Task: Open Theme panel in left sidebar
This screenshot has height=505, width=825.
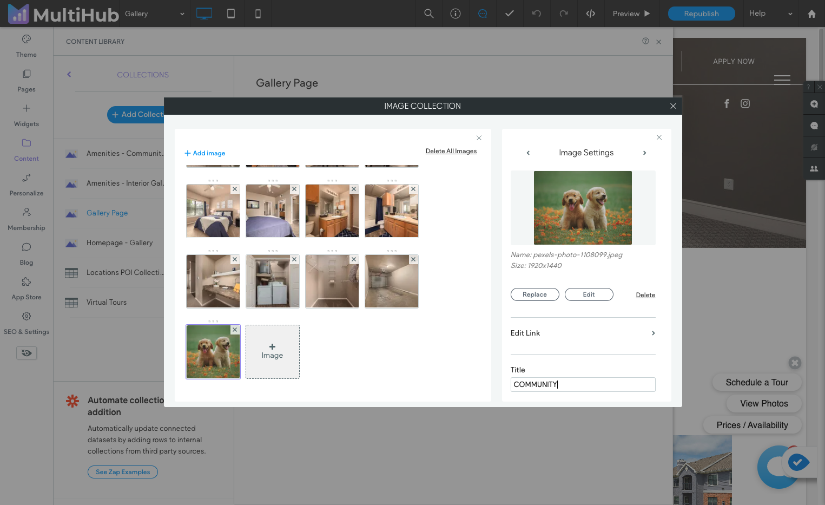Action: (x=27, y=46)
